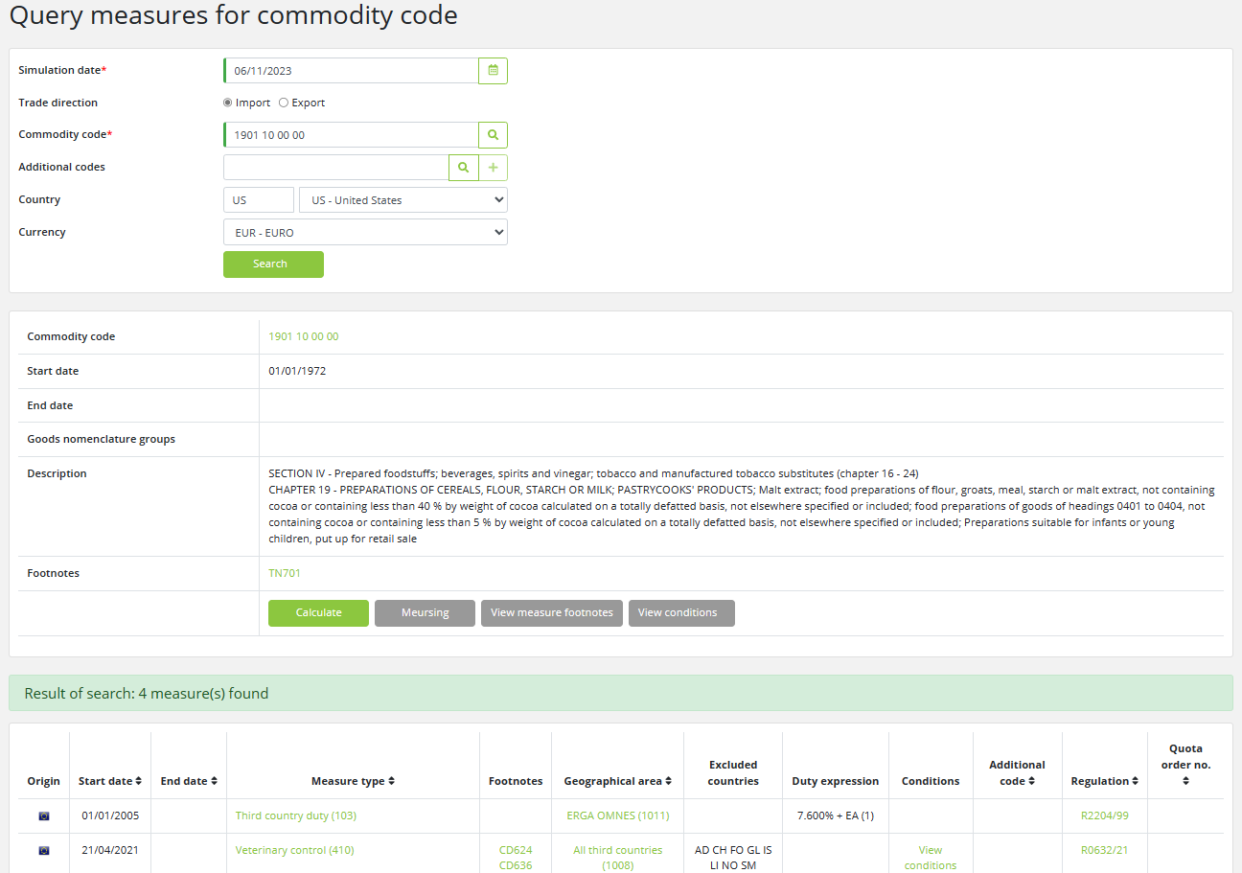Click the additional codes search magnifier icon
Screen dimensions: 1242x873
463,168
